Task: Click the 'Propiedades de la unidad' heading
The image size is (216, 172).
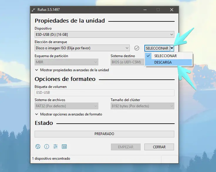Action: (x=70, y=21)
